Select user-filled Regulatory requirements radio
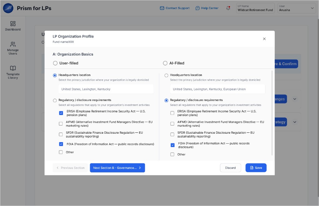319x206 pixels. pyautogui.click(x=55, y=100)
